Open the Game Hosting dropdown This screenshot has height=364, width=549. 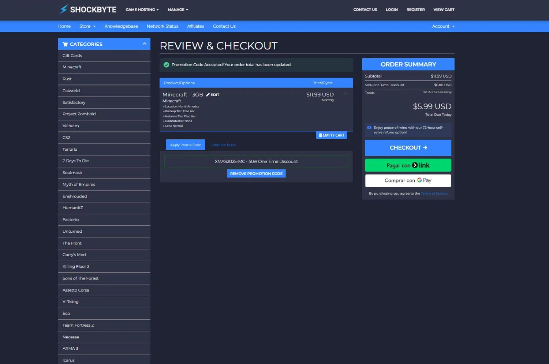pyautogui.click(x=142, y=10)
